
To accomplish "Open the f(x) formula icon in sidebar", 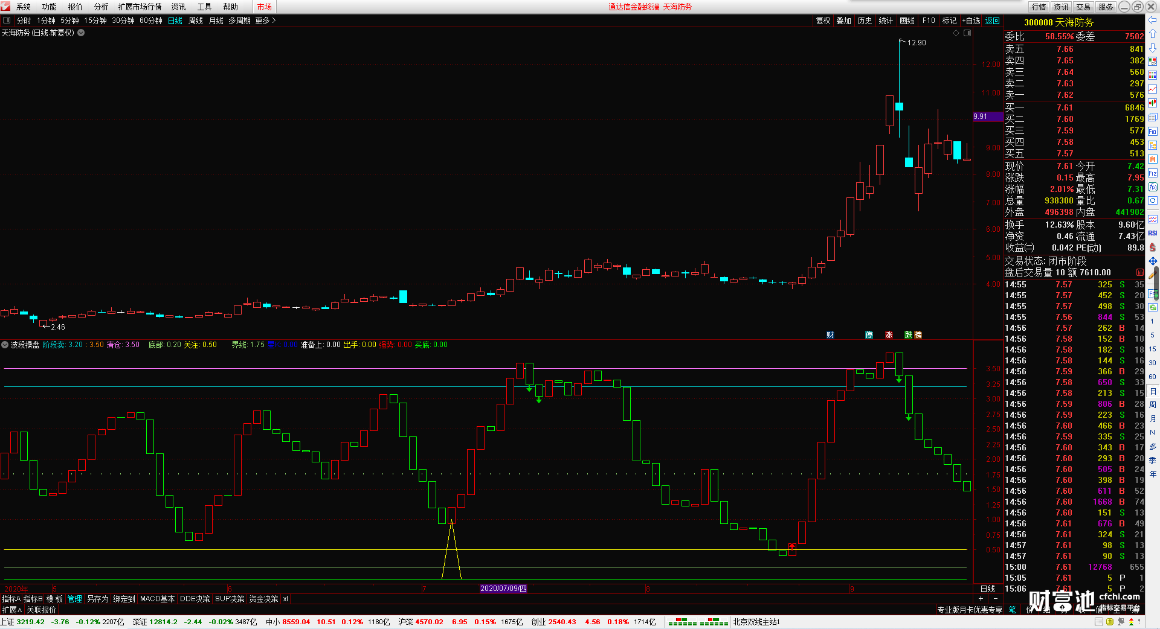I will click(1153, 187).
